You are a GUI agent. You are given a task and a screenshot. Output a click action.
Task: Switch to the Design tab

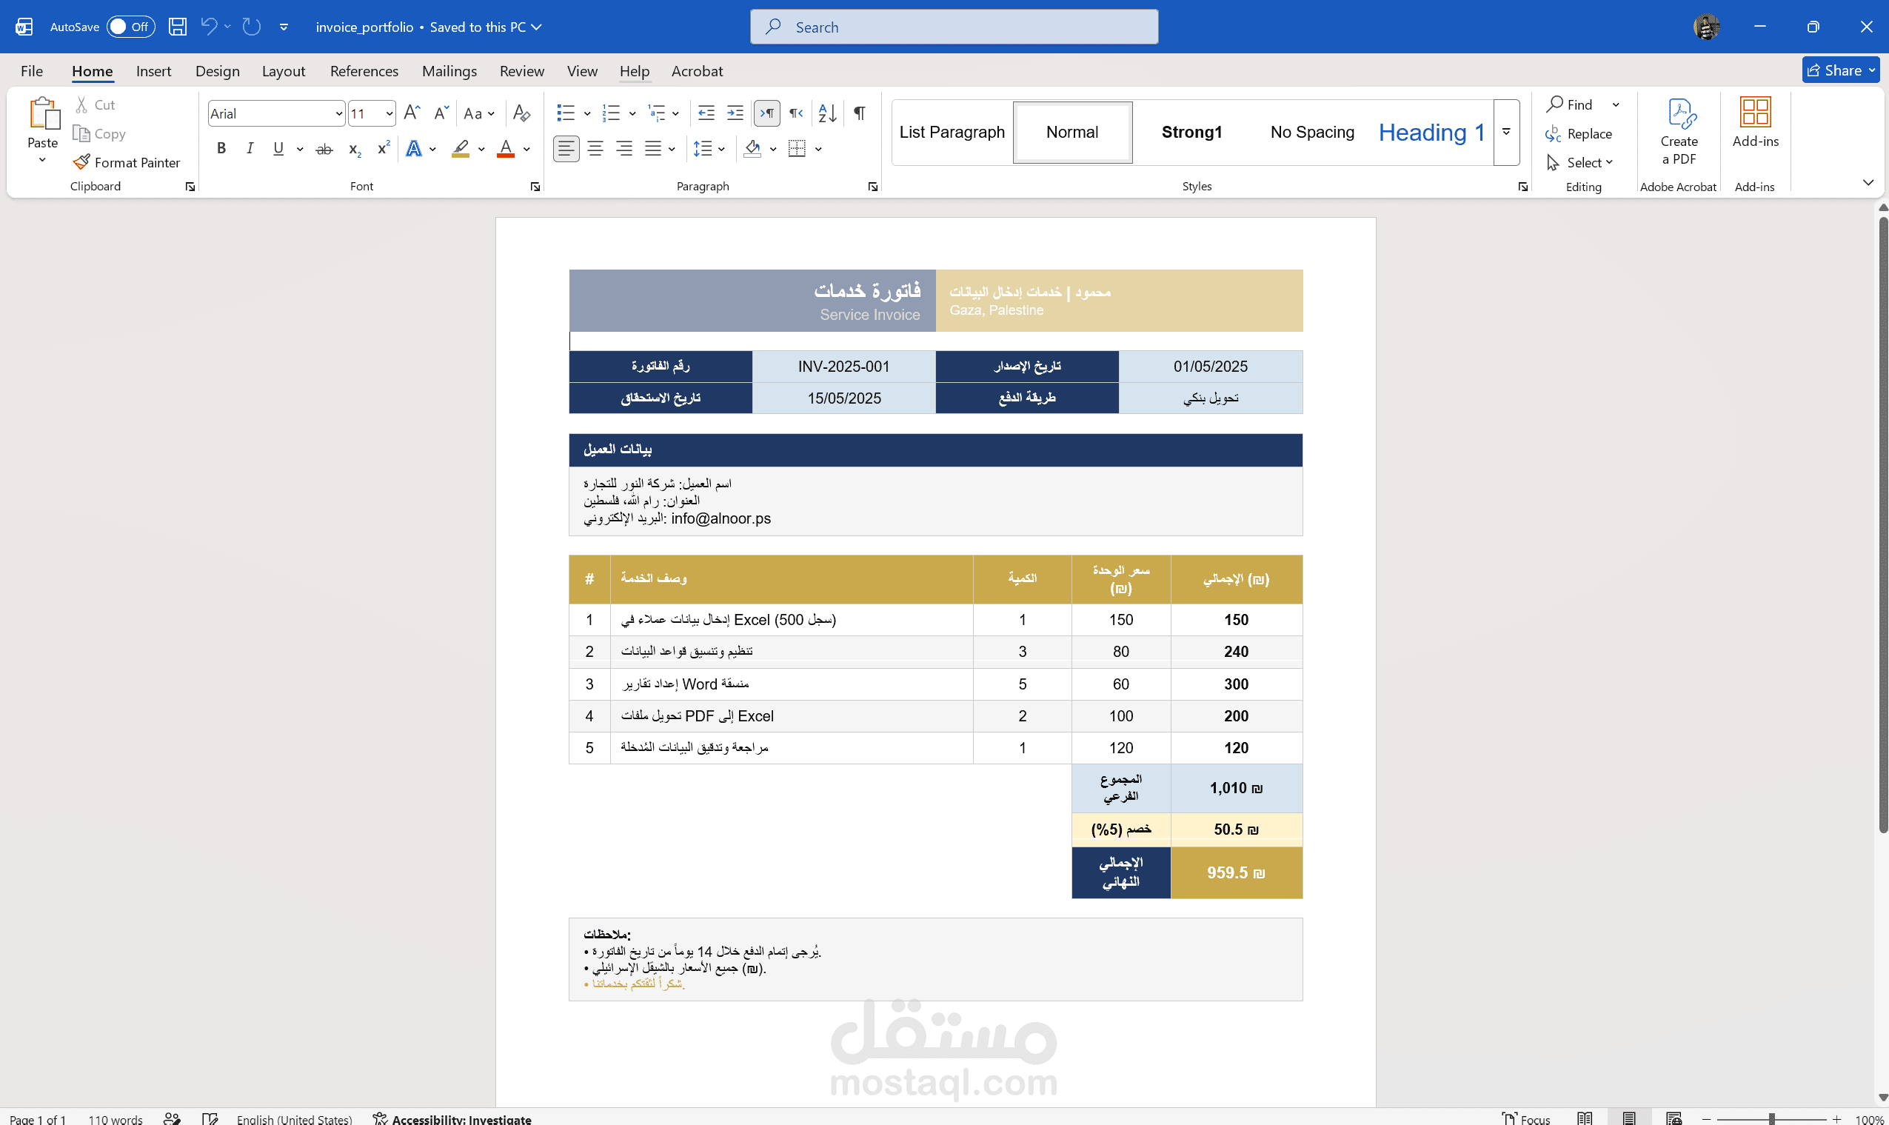point(218,70)
